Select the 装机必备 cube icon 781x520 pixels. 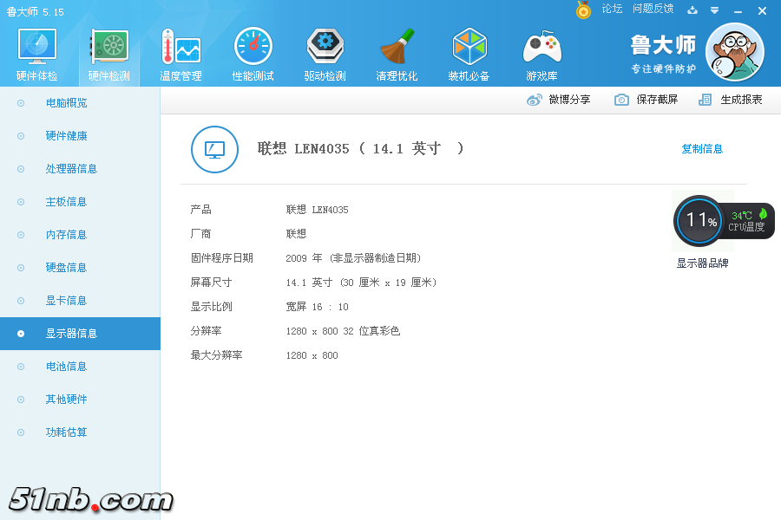coord(469,47)
